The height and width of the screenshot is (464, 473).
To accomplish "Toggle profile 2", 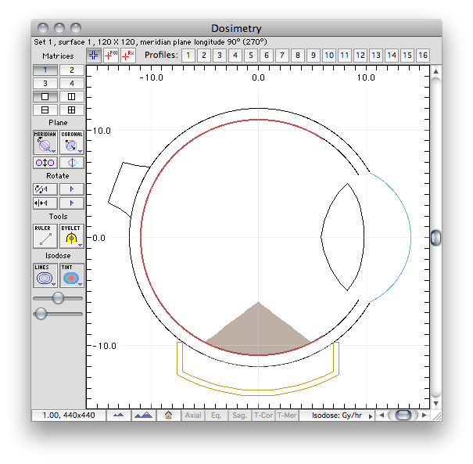I will coord(204,56).
